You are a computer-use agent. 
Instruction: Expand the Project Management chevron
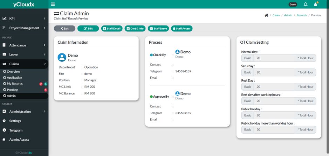click(44, 28)
